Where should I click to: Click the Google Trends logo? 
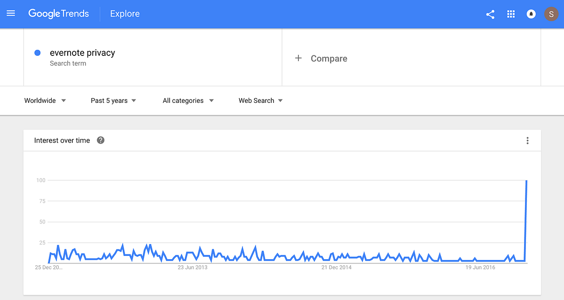pyautogui.click(x=58, y=14)
